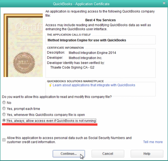Click 'Method Integration Inc.' developer name
The height and width of the screenshot is (161, 168).
tap(85, 58)
